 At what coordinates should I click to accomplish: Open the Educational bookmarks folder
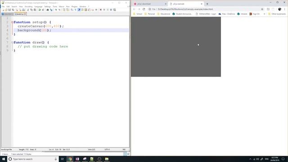click(163, 14)
